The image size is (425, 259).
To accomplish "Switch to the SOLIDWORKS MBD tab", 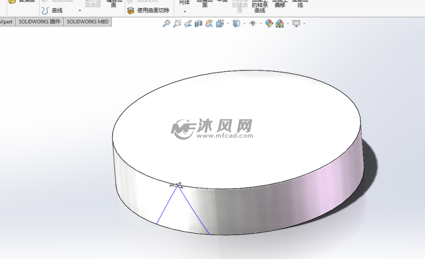I will click(88, 22).
